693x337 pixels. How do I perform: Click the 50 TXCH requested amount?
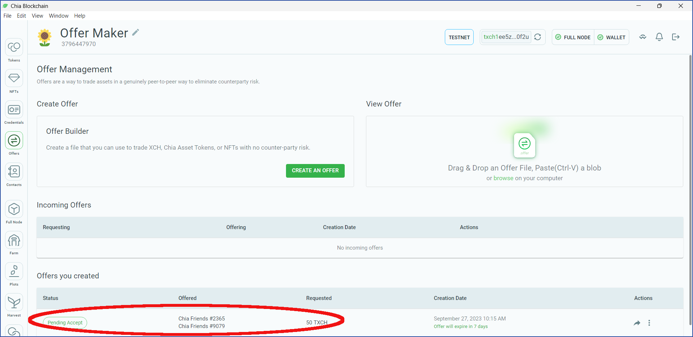pos(317,323)
